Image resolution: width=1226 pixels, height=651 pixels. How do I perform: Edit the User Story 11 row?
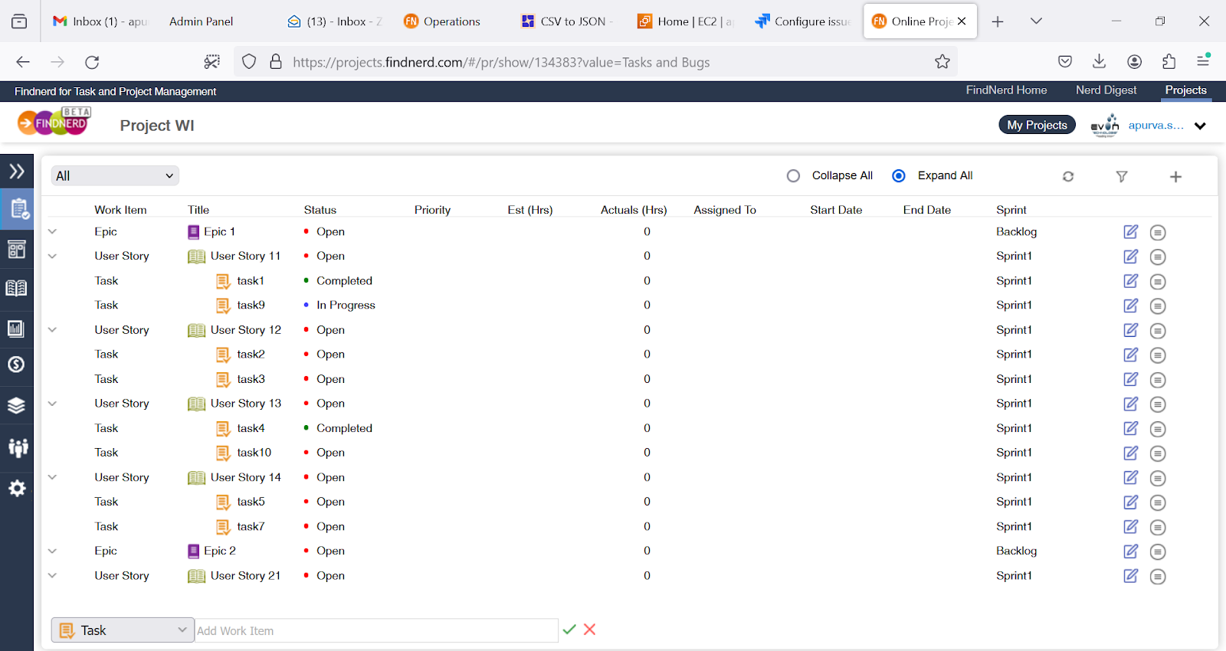tap(1131, 257)
